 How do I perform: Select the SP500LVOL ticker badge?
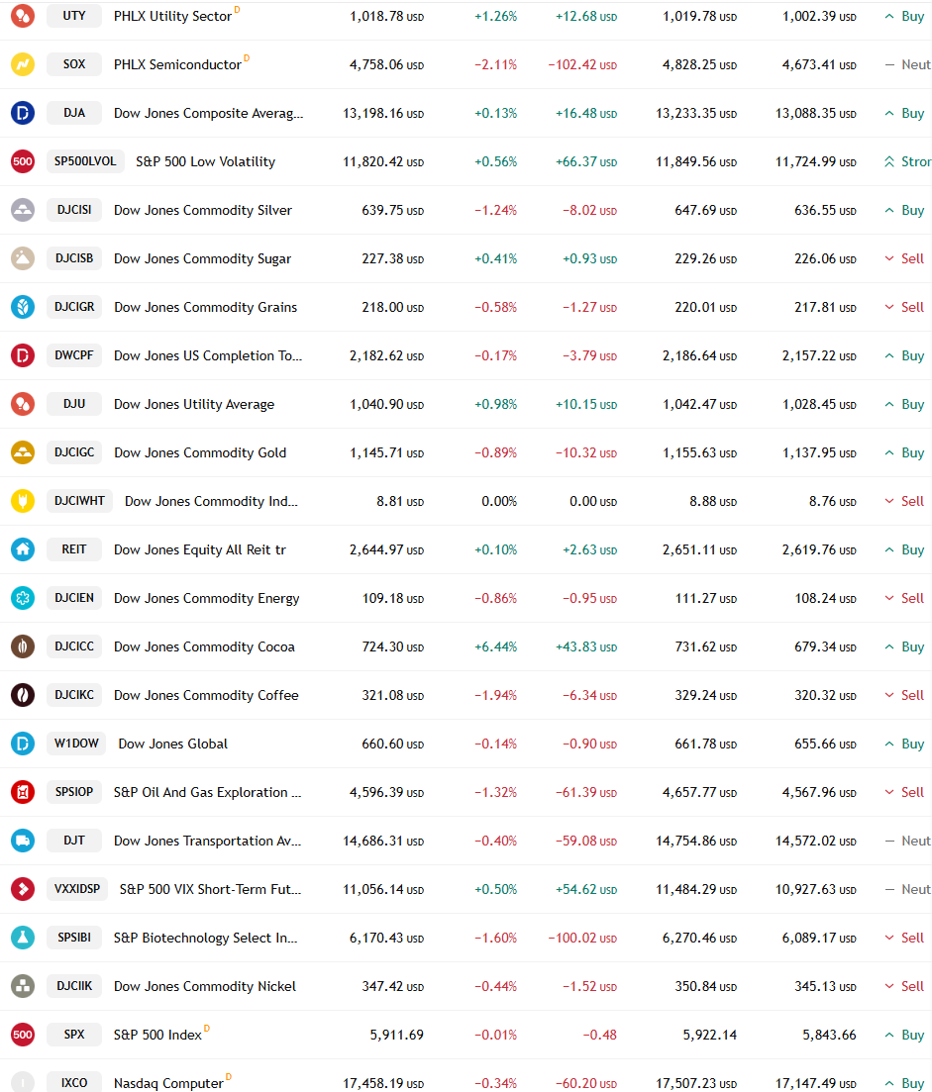tap(85, 160)
